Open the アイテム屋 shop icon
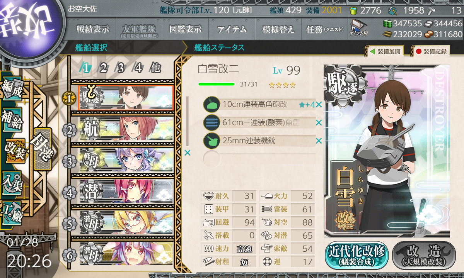The width and height of the screenshot is (464, 278). point(359,28)
